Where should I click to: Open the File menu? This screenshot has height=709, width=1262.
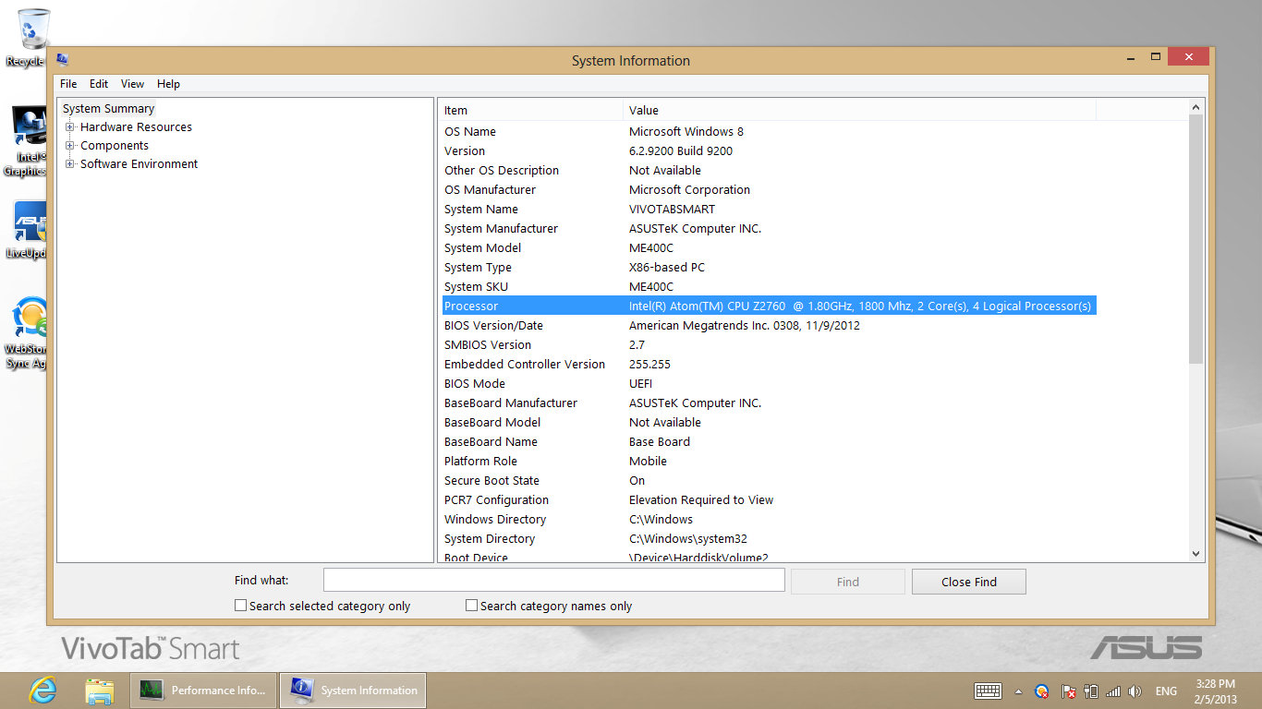point(68,83)
